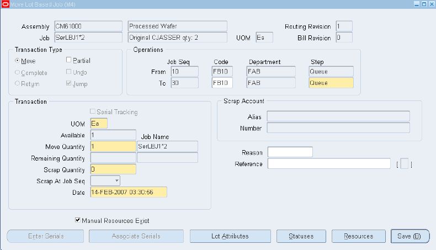This screenshot has width=436, height=250.
Task: Click the Assembly field CM61000
Action: (x=88, y=26)
